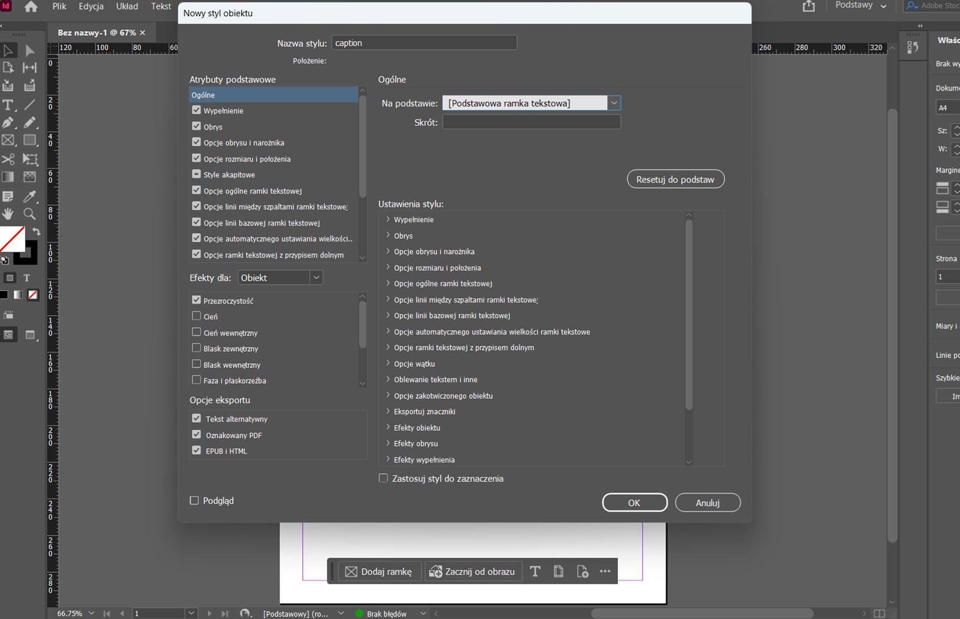Click the Anuluj button
This screenshot has height=619, width=960.
[x=708, y=503]
